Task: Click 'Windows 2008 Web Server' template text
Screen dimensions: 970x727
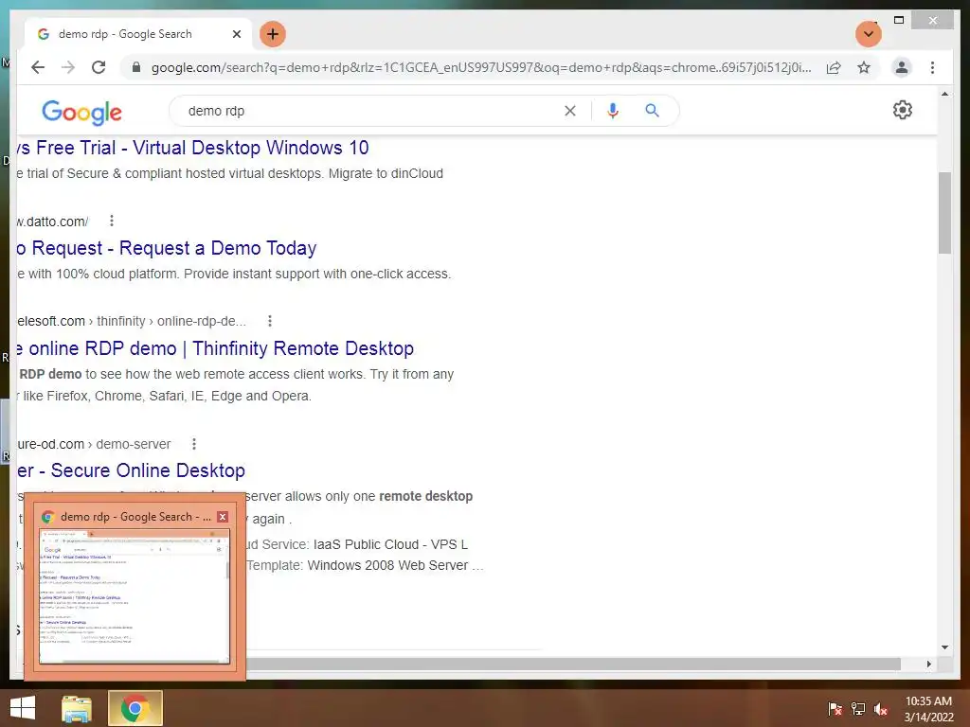Action: coord(387,565)
